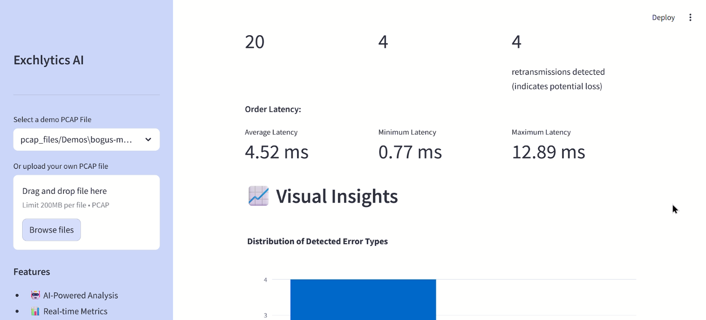Click the 'Drag and drop file here' area
Image resolution: width=706 pixels, height=320 pixels.
pyautogui.click(x=86, y=212)
